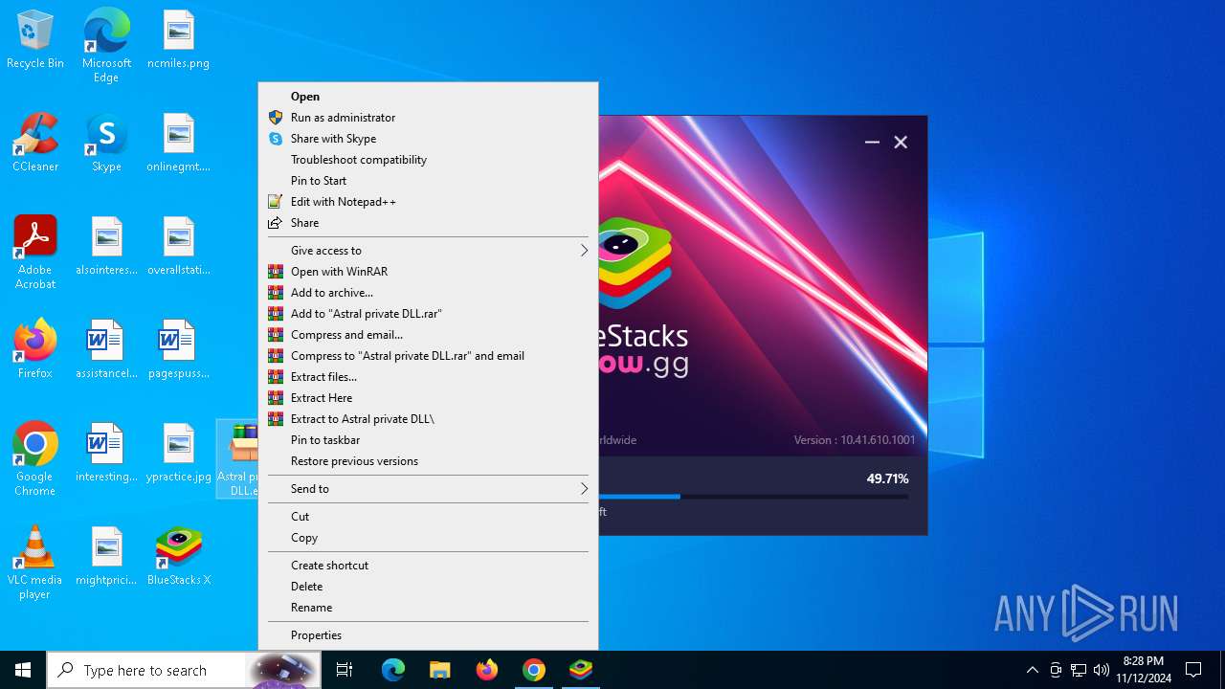
Task: Click the Windows Start button
Action: click(23, 670)
